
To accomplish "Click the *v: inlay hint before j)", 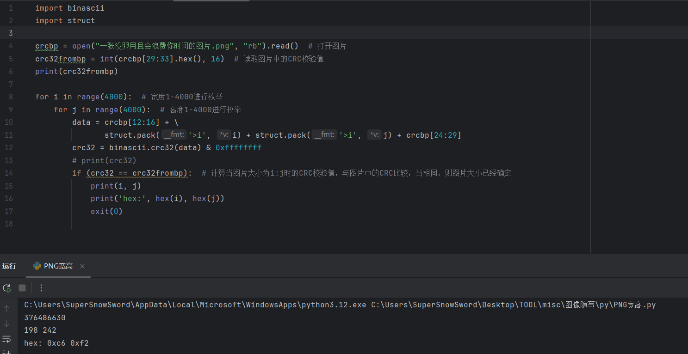I will point(374,135).
